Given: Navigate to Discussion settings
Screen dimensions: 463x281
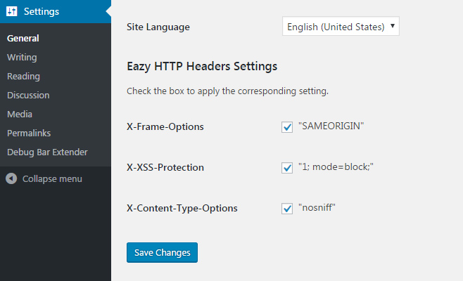Looking at the screenshot, I should 28,96.
